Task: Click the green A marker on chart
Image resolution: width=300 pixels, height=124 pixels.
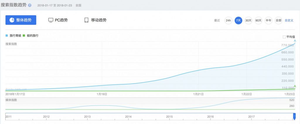Action: (x=295, y=86)
